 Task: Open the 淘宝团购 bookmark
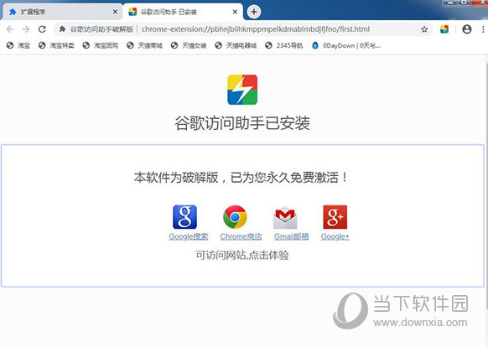(x=101, y=45)
